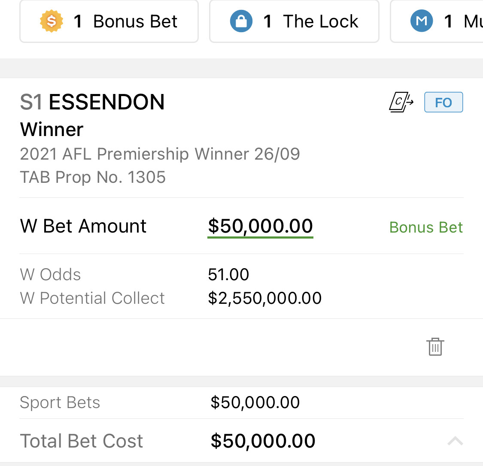The image size is (483, 466).
Task: Click the S1 ESSENDON selection title
Action: [92, 102]
